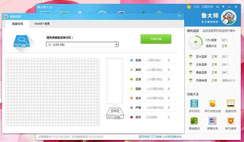244x142 pixels.
Task: Open the 手机充电加速 charging boost icon
Action: click(x=213, y=104)
